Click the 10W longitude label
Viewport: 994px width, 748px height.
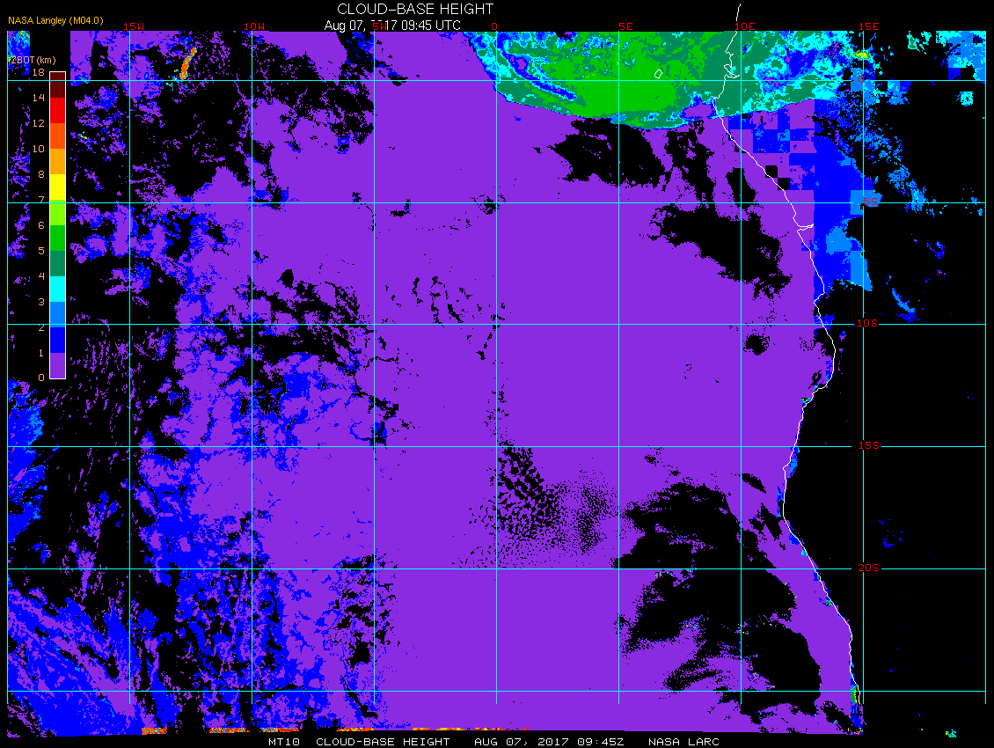[x=254, y=26]
